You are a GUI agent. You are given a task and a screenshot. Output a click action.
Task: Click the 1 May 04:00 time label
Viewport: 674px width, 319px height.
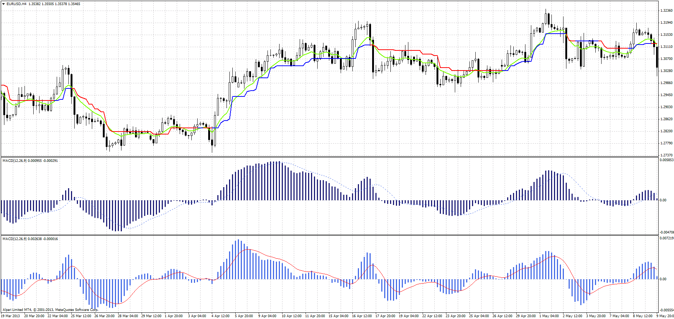click(x=549, y=316)
